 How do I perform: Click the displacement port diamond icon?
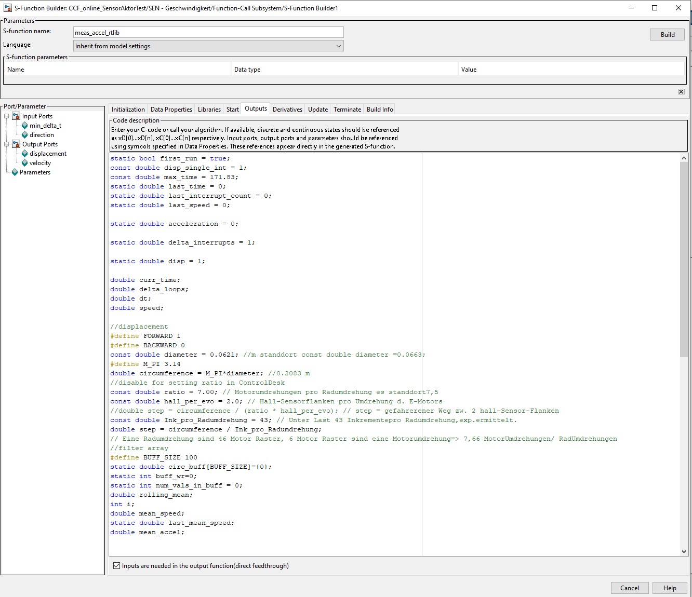pos(24,154)
